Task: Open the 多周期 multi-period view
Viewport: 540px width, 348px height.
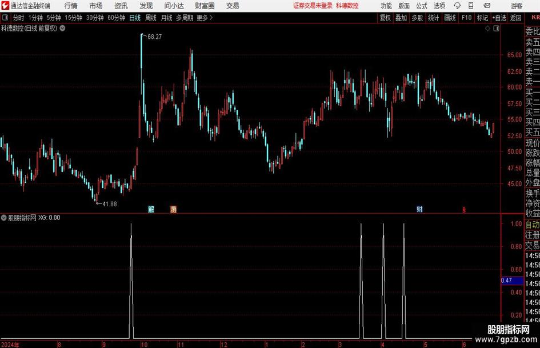Action: 185,18
